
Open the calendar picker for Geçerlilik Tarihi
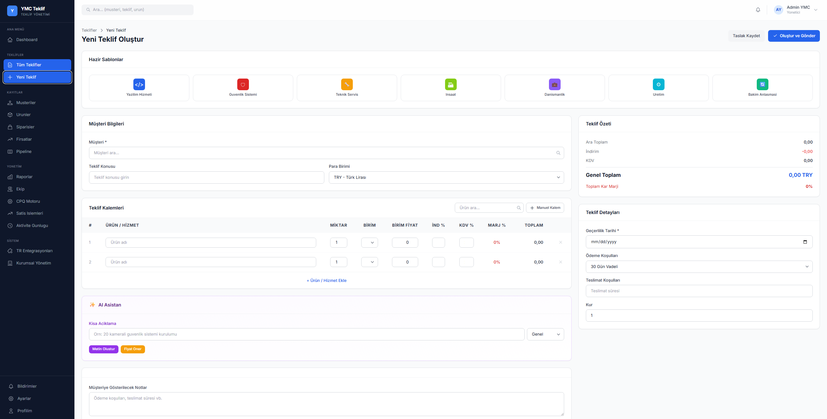[805, 242]
